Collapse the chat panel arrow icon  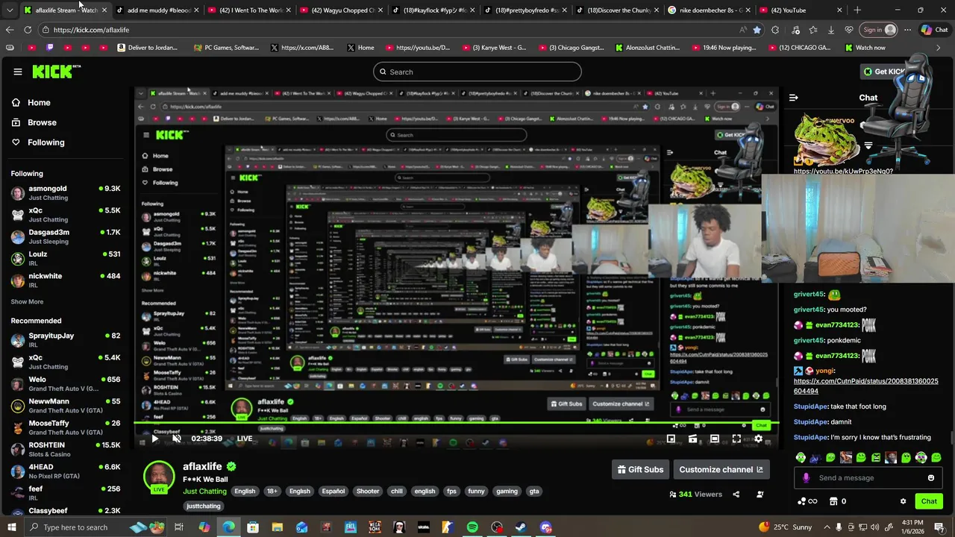click(x=793, y=98)
